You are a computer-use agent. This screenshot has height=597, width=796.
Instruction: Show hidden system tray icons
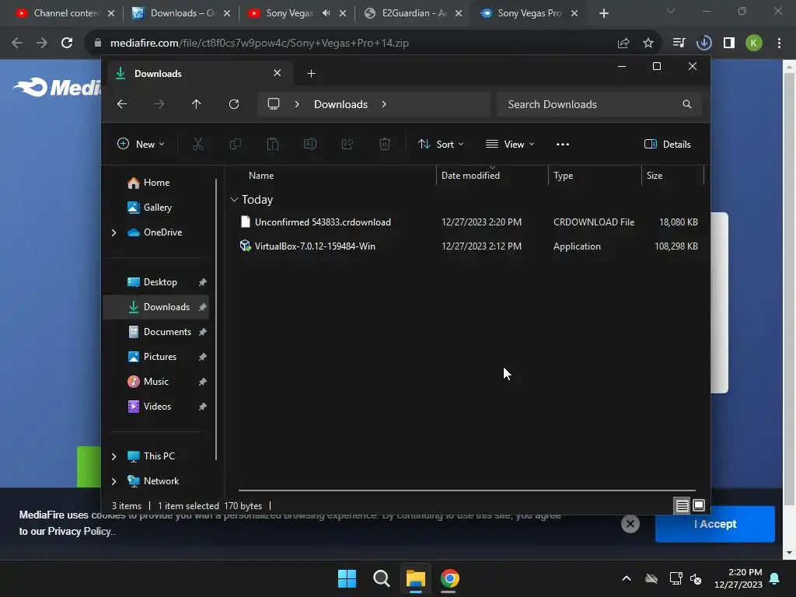pos(627,578)
